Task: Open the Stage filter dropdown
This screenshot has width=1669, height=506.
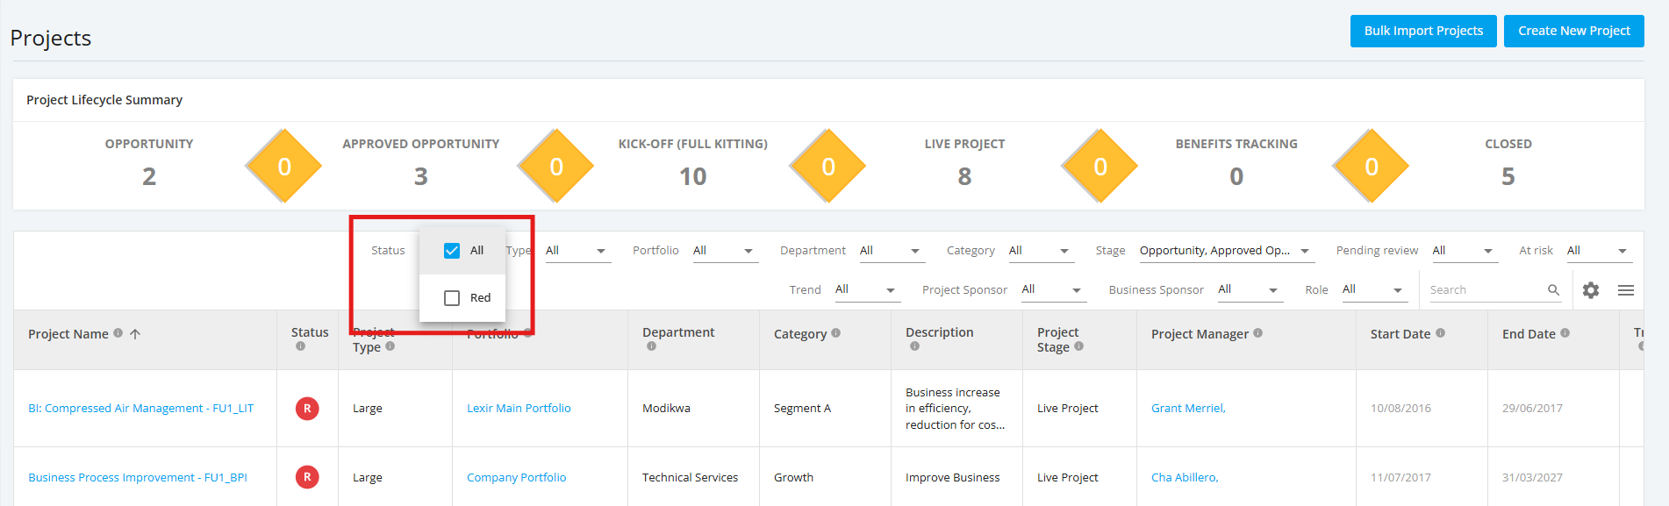Action: pyautogui.click(x=1226, y=251)
